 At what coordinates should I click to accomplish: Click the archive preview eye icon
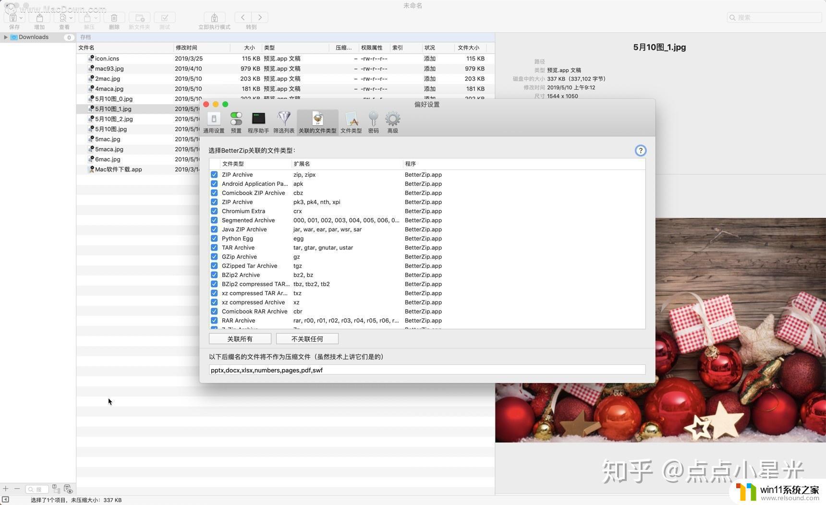(68, 489)
